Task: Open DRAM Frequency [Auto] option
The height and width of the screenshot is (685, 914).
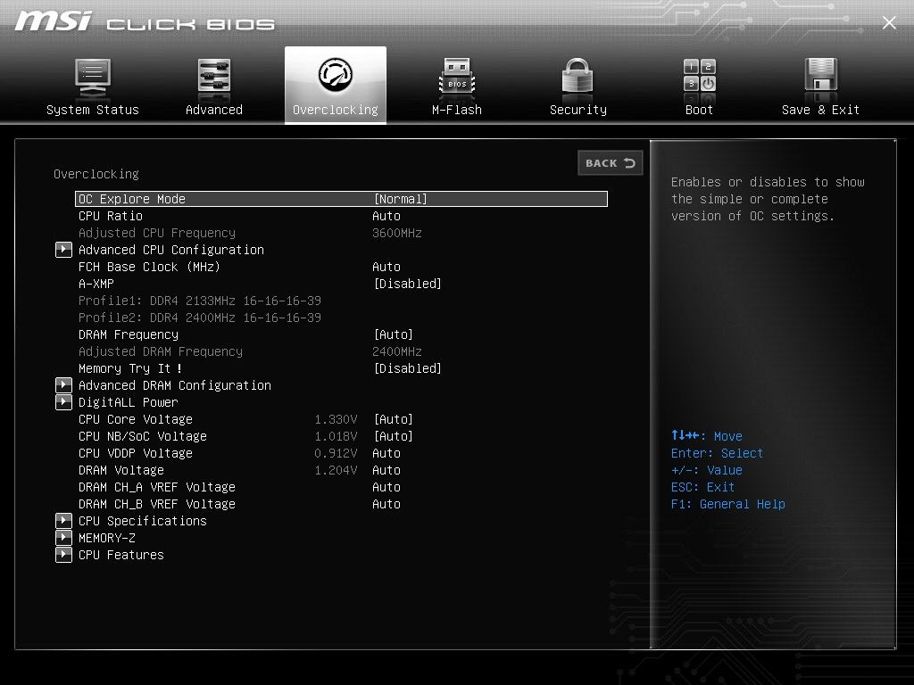Action: 394,335
